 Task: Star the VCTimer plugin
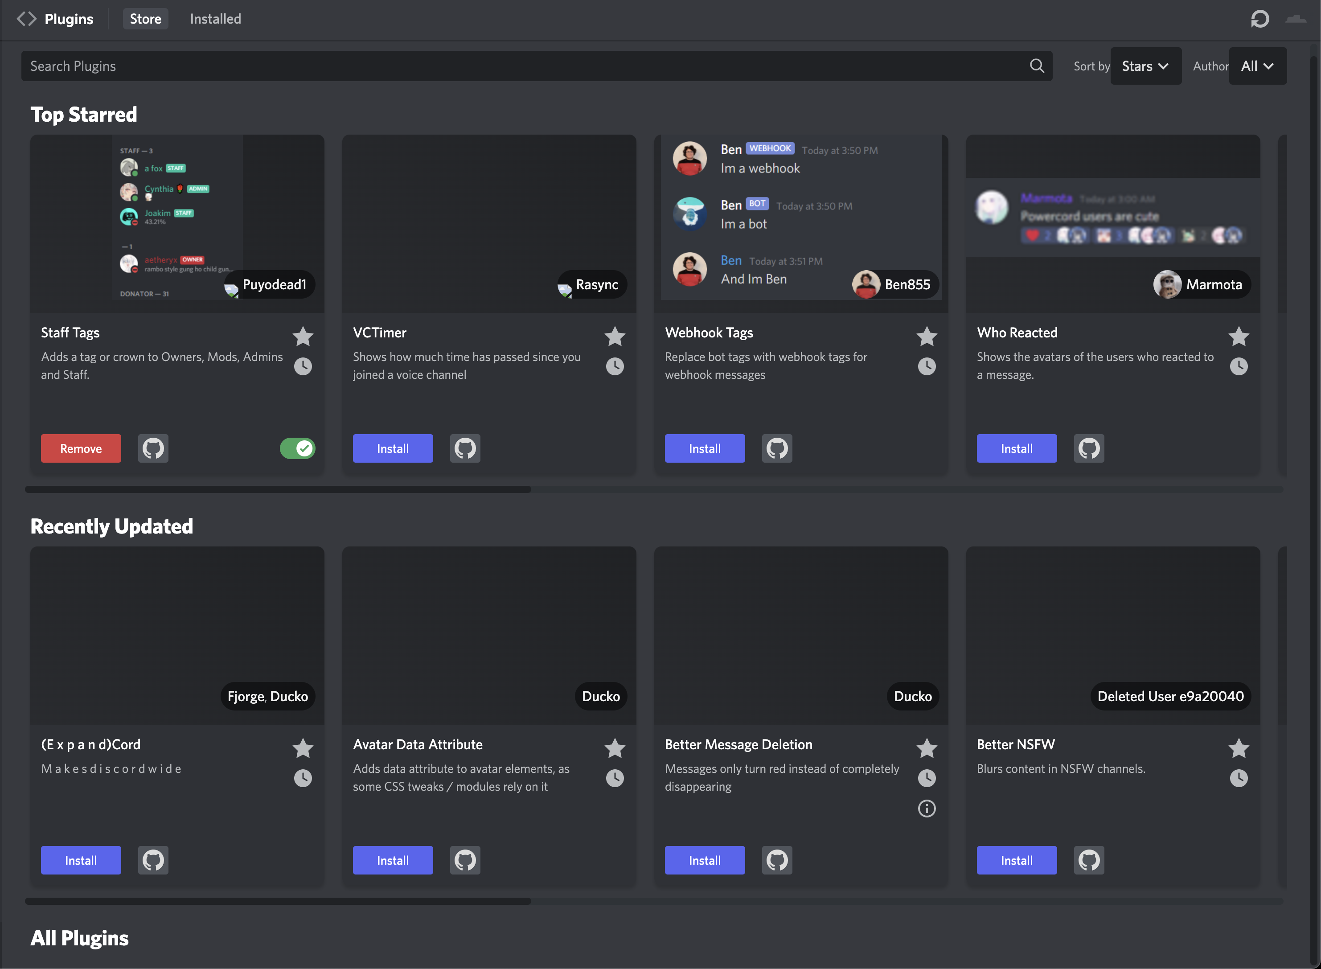coord(614,336)
